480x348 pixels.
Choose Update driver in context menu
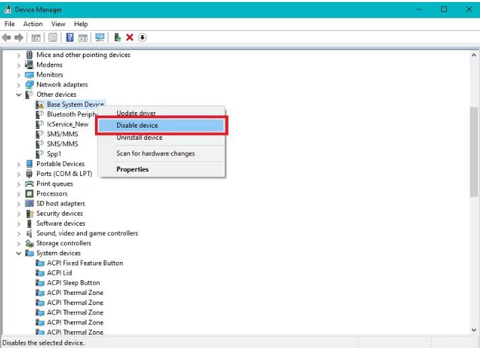(x=161, y=113)
